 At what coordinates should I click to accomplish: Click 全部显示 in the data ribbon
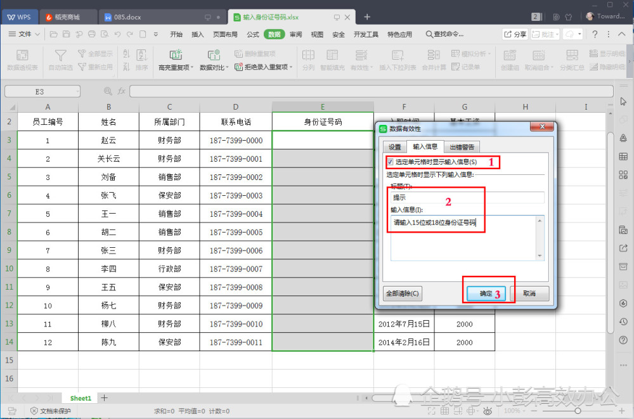pos(96,53)
